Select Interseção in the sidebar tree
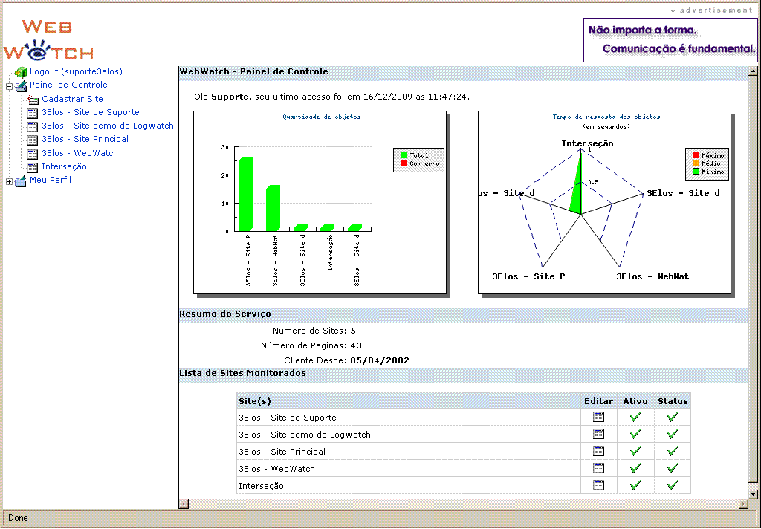The height and width of the screenshot is (529, 761). coord(64,166)
